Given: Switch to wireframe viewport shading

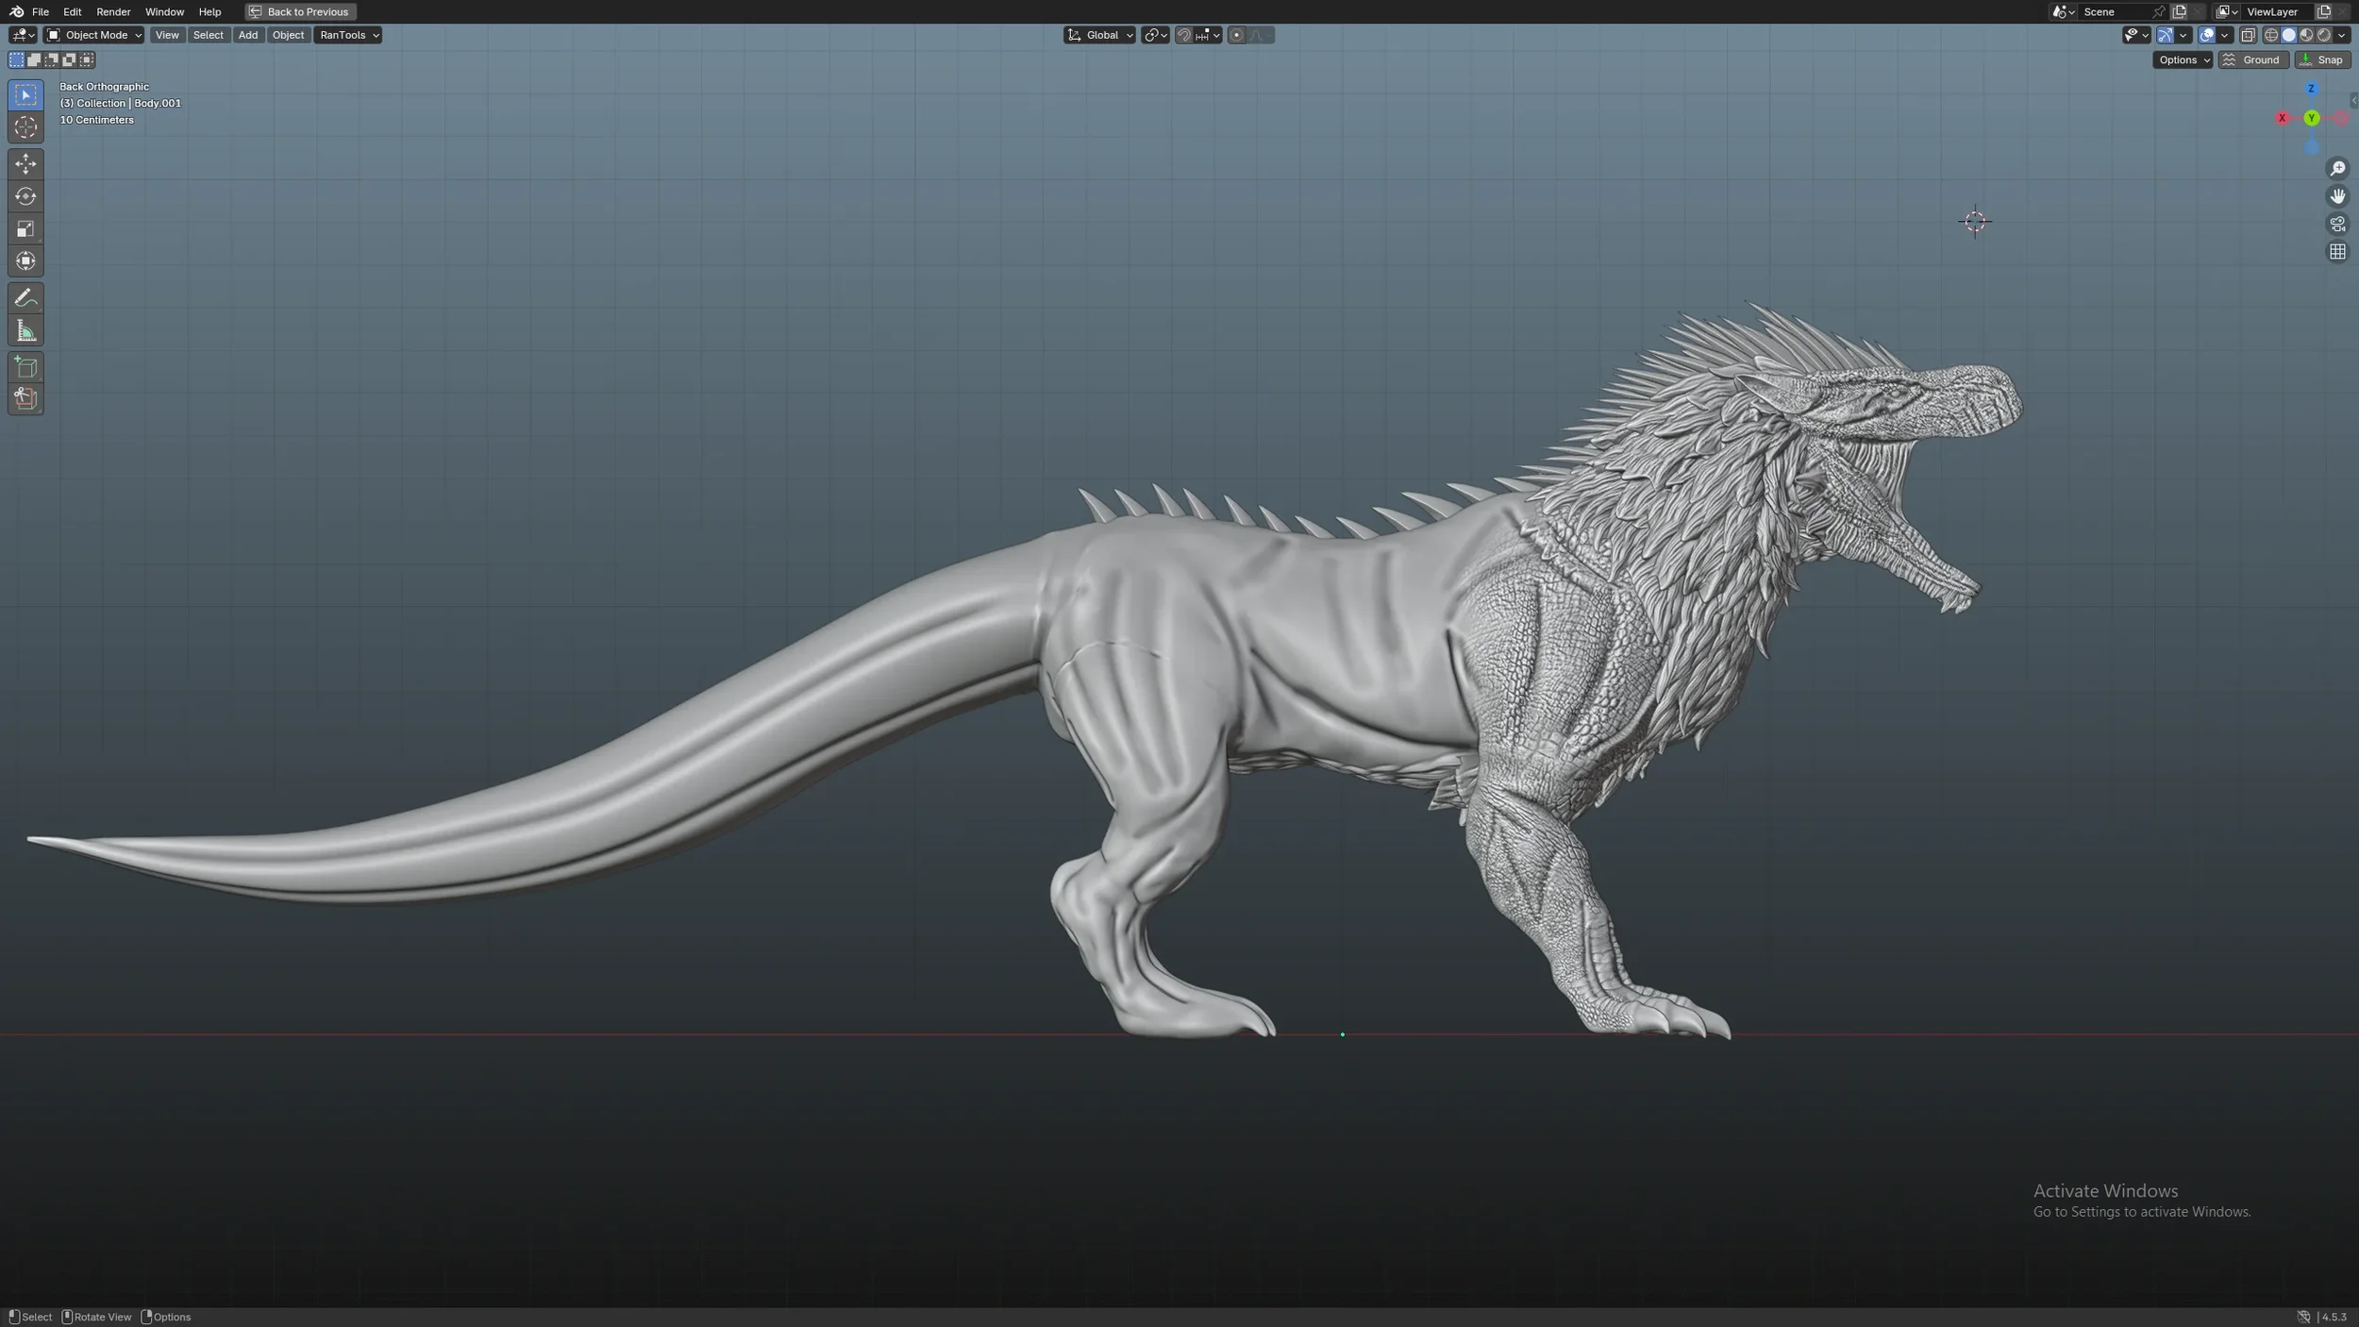Looking at the screenshot, I should 2270,35.
